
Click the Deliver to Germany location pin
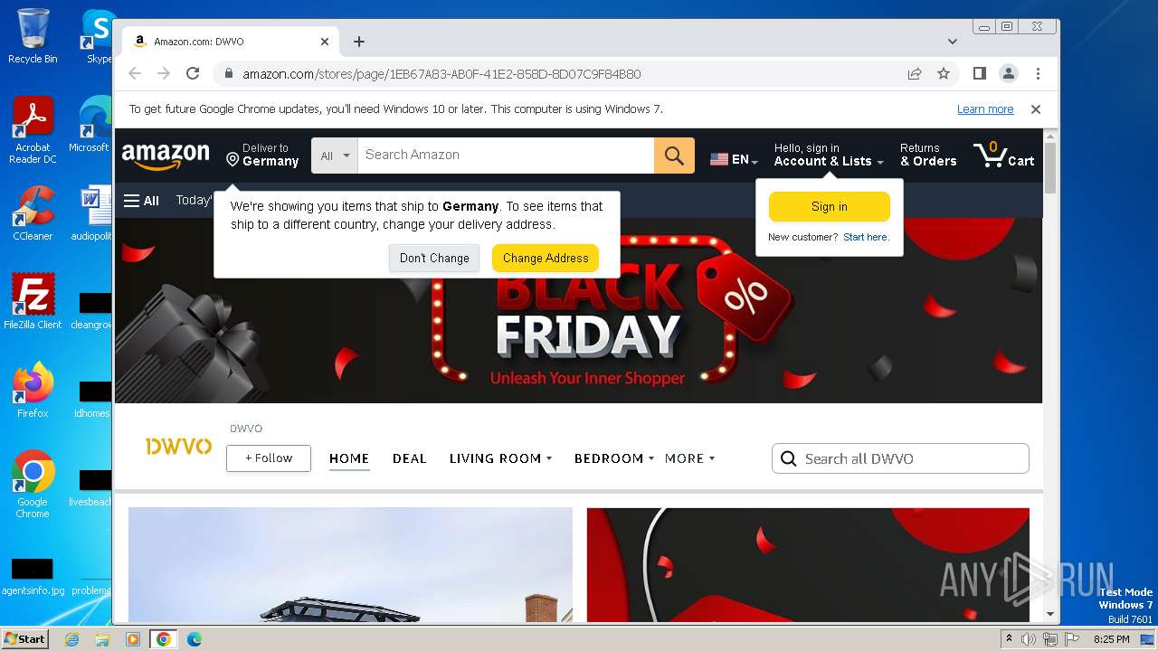pyautogui.click(x=233, y=160)
